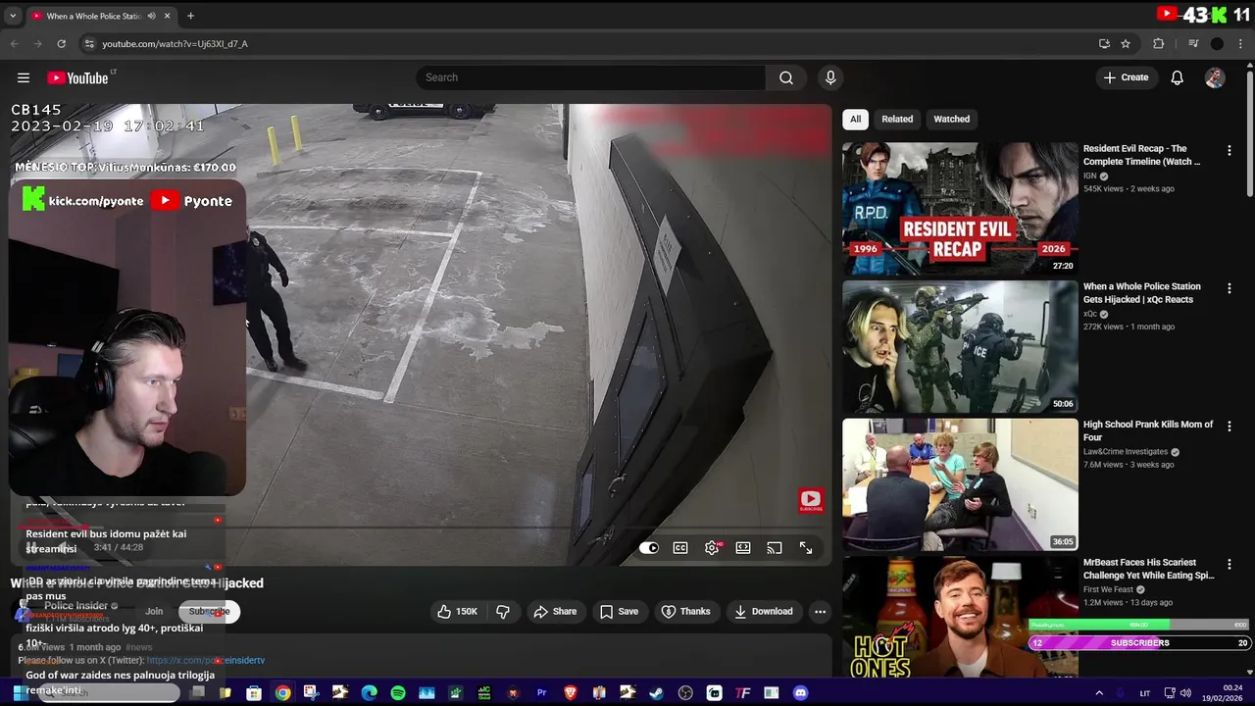Screen dimensions: 1255x706
Task: Download the video
Action: point(763,612)
